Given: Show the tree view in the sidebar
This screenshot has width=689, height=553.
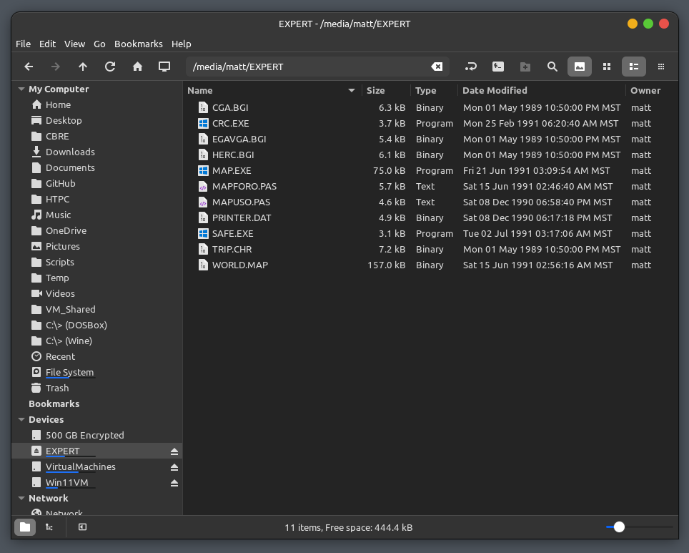Looking at the screenshot, I should click(x=49, y=527).
